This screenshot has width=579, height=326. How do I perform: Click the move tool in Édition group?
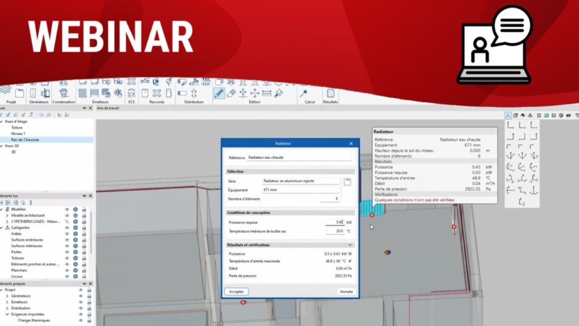[x=243, y=93]
